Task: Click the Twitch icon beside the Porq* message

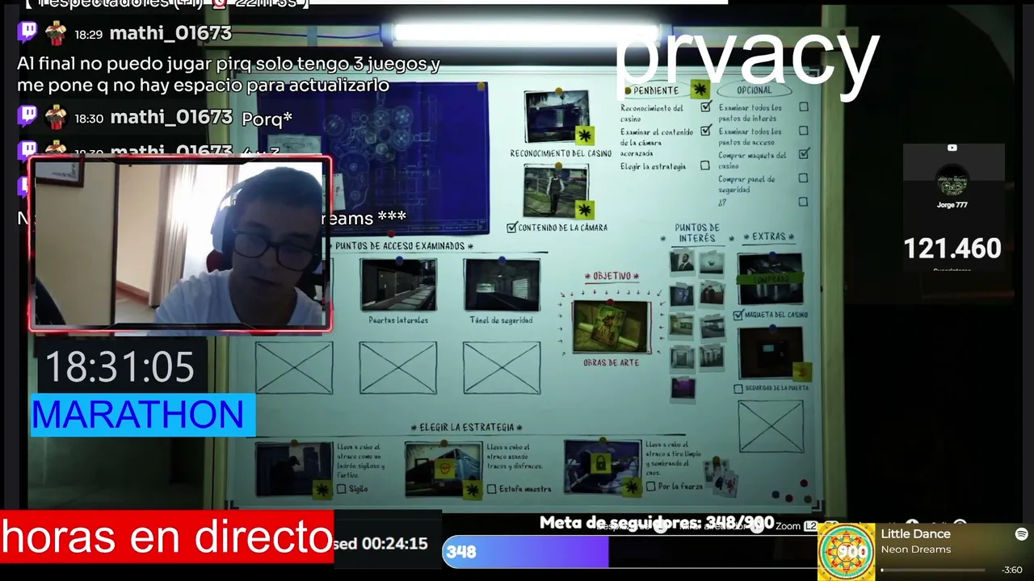Action: tap(27, 118)
